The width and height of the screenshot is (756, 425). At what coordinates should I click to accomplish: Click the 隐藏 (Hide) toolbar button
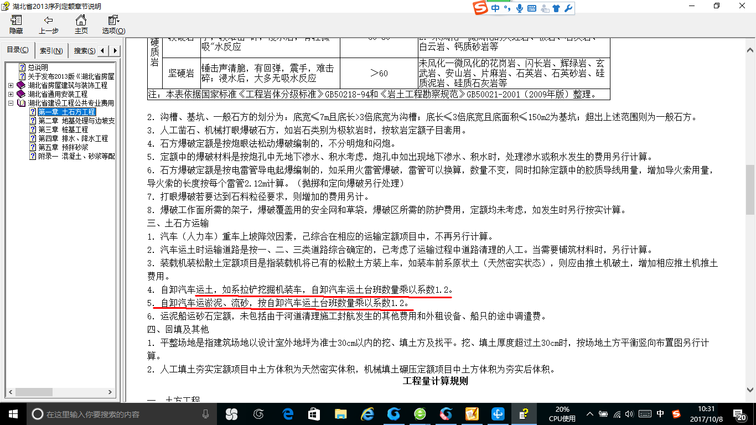[16, 25]
